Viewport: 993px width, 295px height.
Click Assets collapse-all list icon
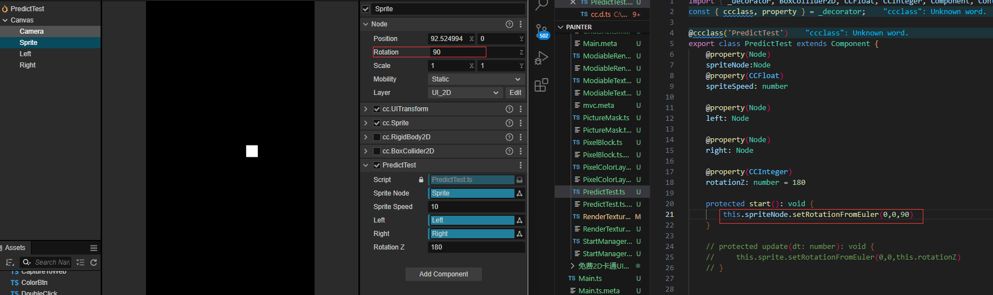pyautogui.click(x=80, y=262)
